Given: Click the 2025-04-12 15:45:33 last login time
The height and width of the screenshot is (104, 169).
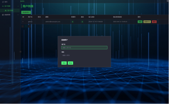Looking at the screenshot, I should [x=120, y=22].
